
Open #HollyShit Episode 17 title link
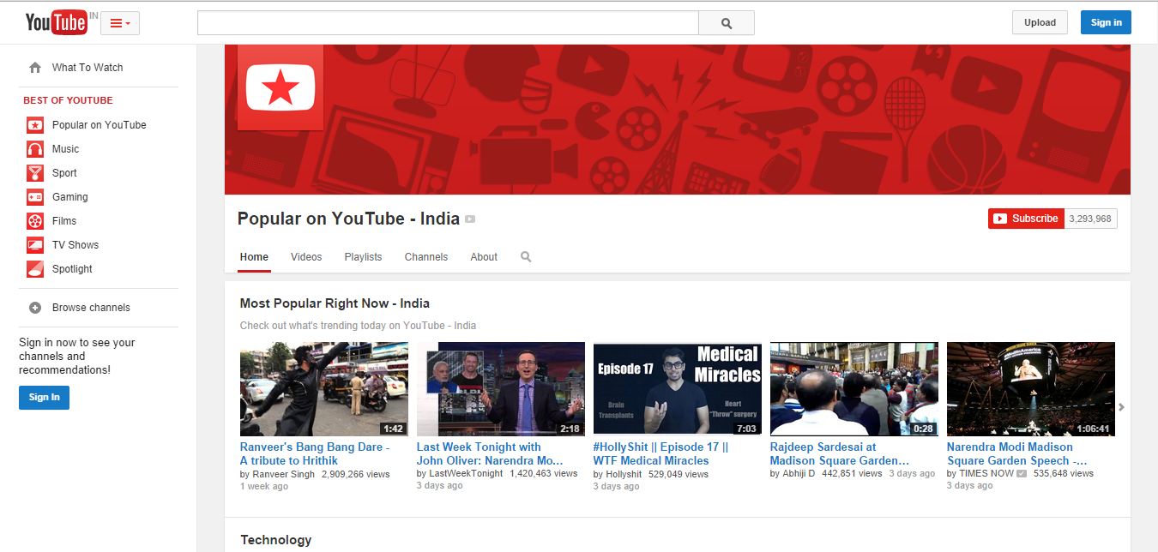660,453
